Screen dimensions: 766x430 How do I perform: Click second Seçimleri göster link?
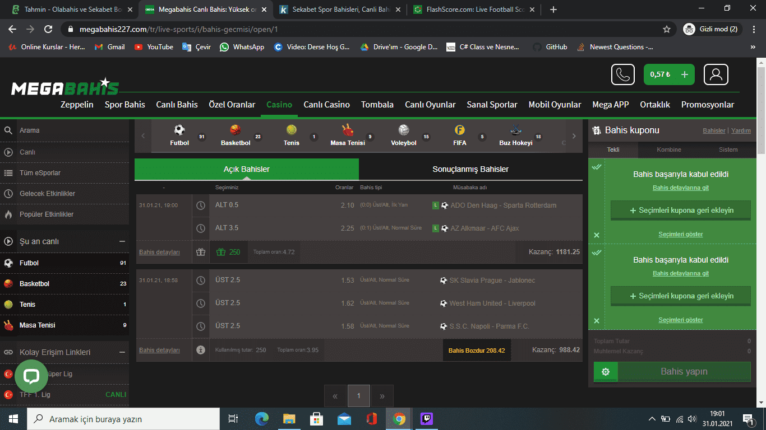pos(681,320)
